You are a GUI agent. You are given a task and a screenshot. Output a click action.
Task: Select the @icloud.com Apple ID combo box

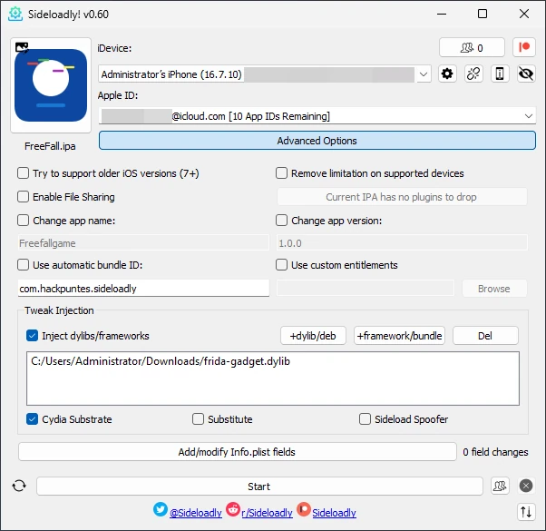317,115
